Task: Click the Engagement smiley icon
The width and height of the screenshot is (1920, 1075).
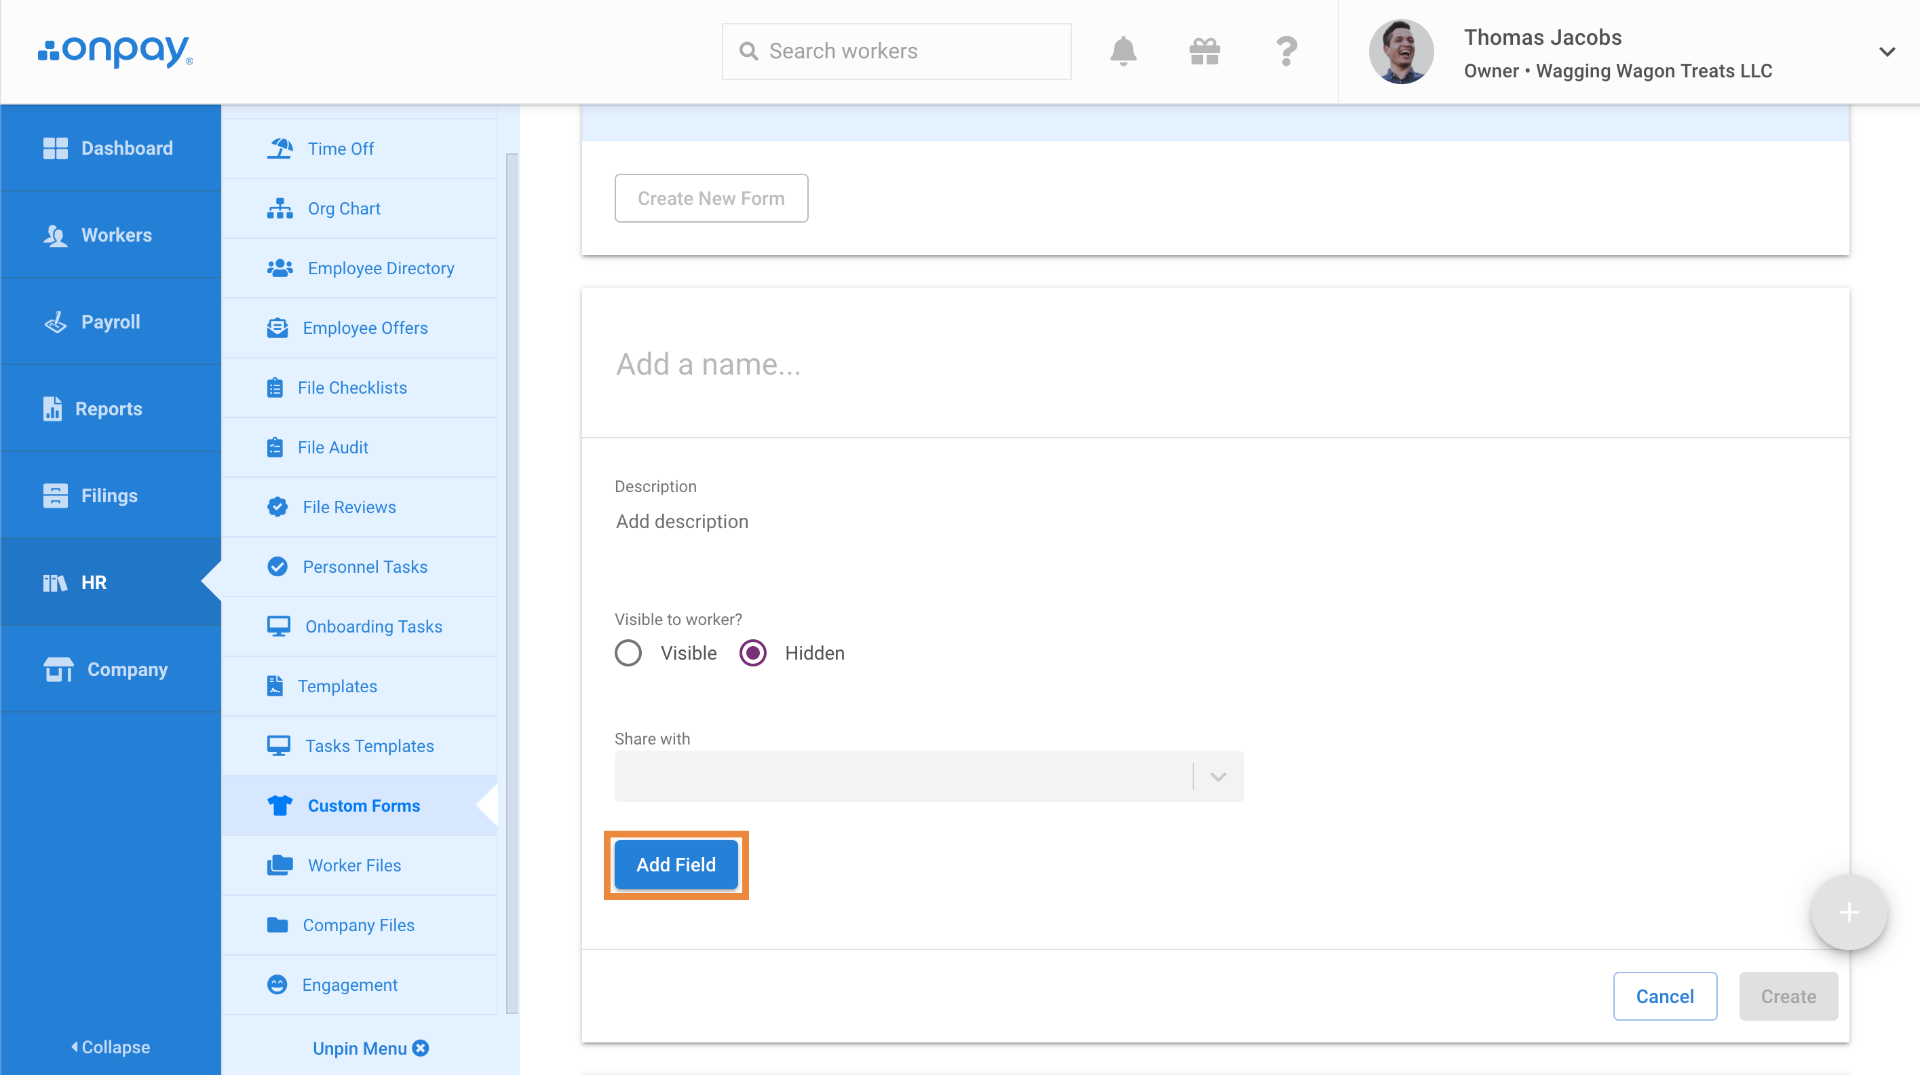Action: [277, 985]
